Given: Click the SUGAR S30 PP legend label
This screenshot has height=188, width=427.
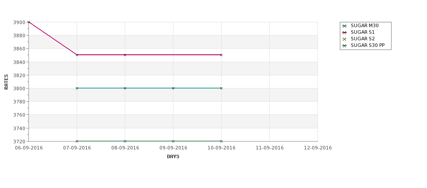Looking at the screenshot, I should (367, 45).
